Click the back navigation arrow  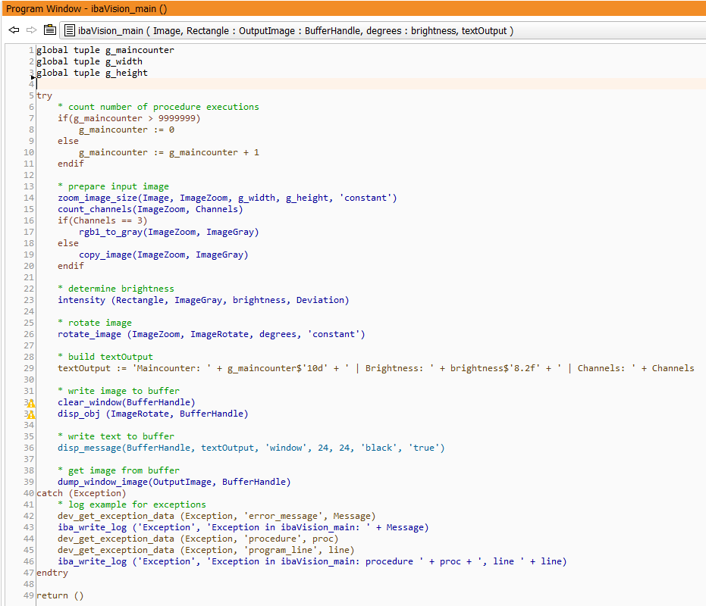tap(14, 30)
